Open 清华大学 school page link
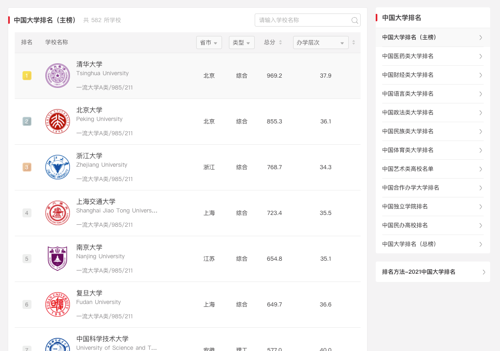 (x=89, y=64)
